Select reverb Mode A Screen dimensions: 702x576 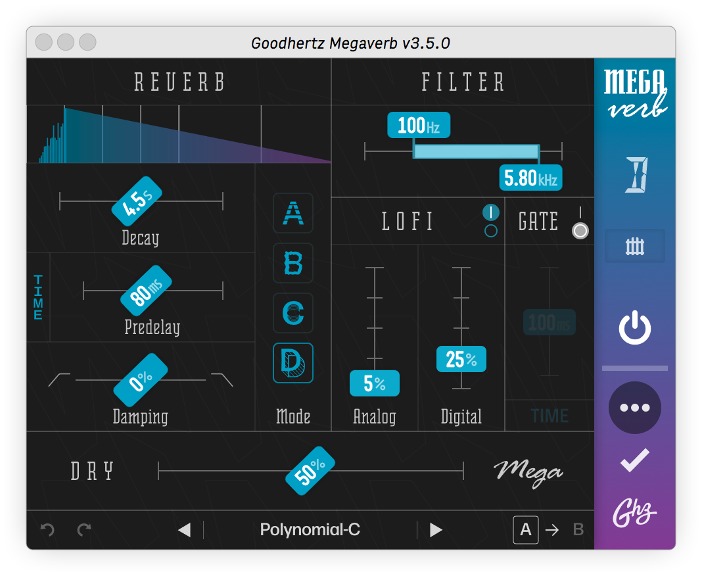pyautogui.click(x=293, y=213)
